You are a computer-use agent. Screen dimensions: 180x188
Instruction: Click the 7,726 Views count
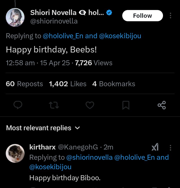[93, 63]
